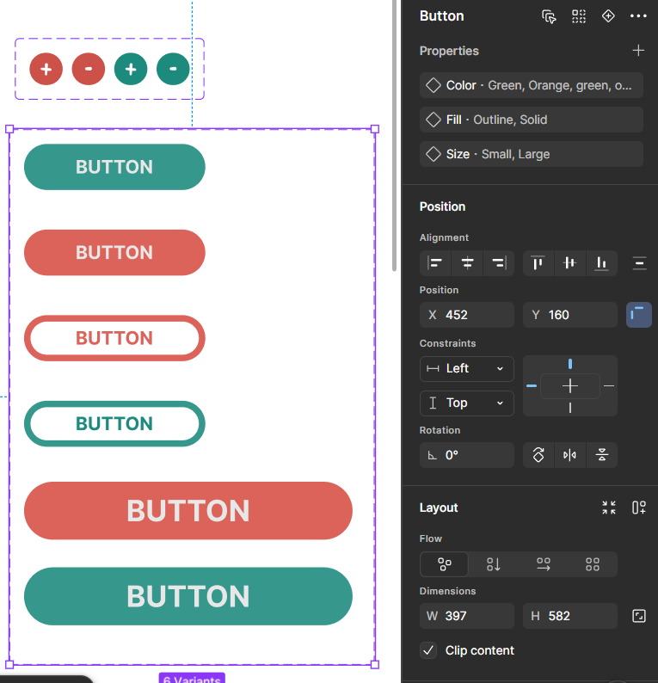The width and height of the screenshot is (658, 683).
Task: Open the Top vertical constraint dropdown
Action: 467,403
